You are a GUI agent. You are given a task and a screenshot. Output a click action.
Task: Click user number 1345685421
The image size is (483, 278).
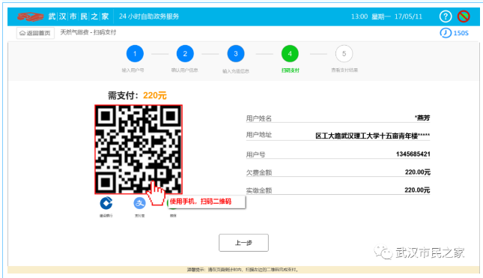coord(413,154)
